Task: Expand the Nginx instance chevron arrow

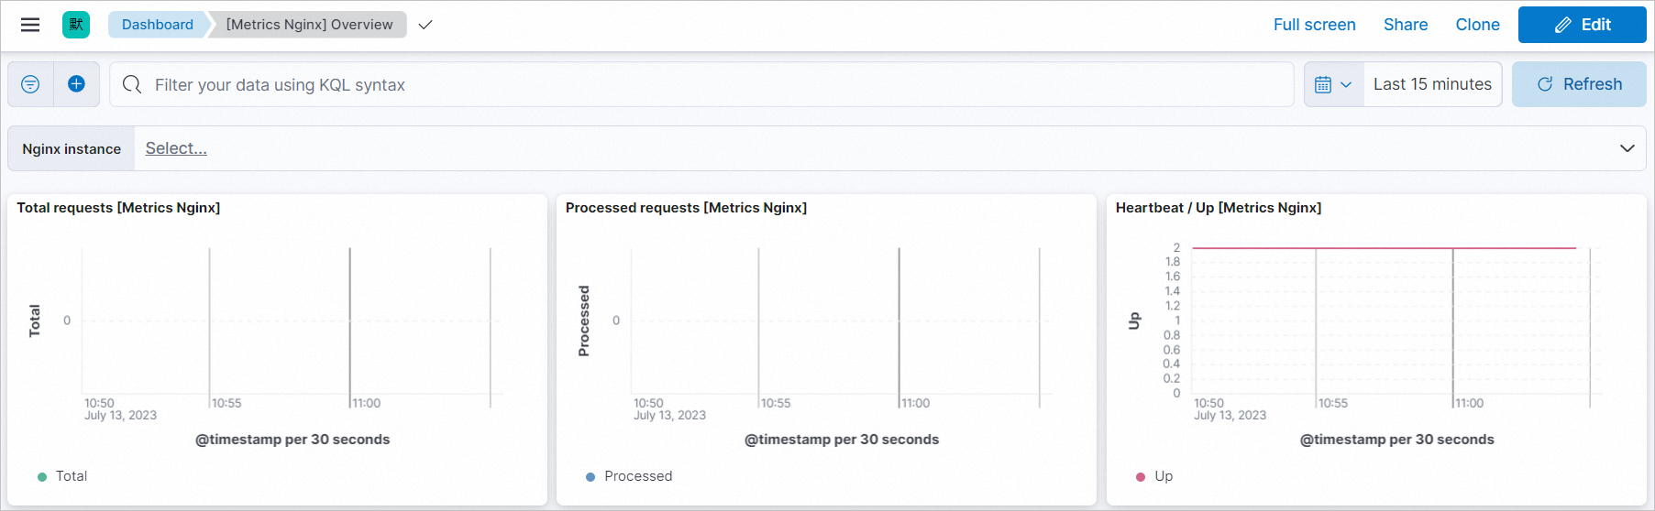Action: click(x=1627, y=148)
